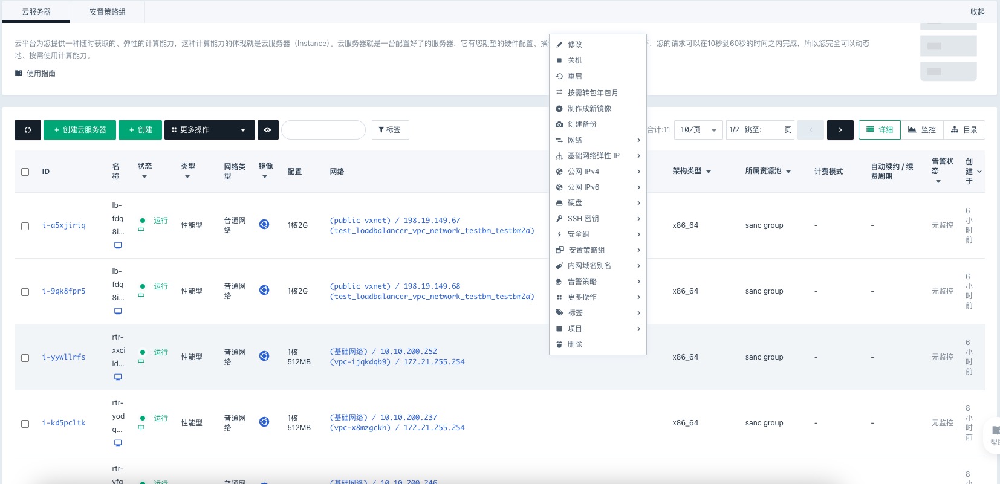Click the search input field

tap(323, 130)
